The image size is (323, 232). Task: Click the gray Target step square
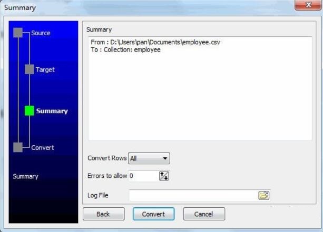tap(30, 69)
